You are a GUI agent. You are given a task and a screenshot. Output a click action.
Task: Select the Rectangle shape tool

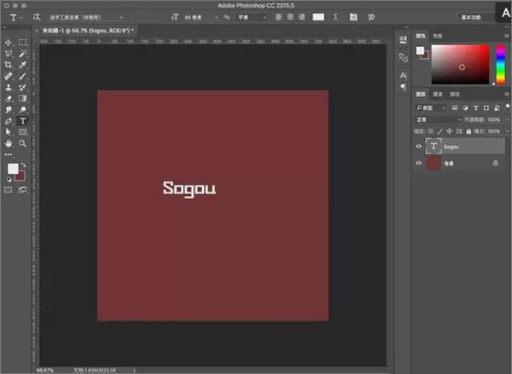22,132
